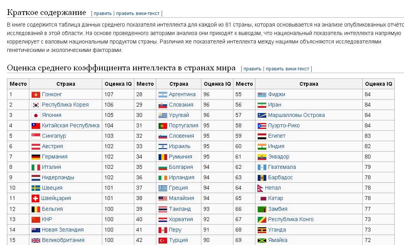
Task: Click the flag next to Китайская Республика
Action: pos(36,126)
